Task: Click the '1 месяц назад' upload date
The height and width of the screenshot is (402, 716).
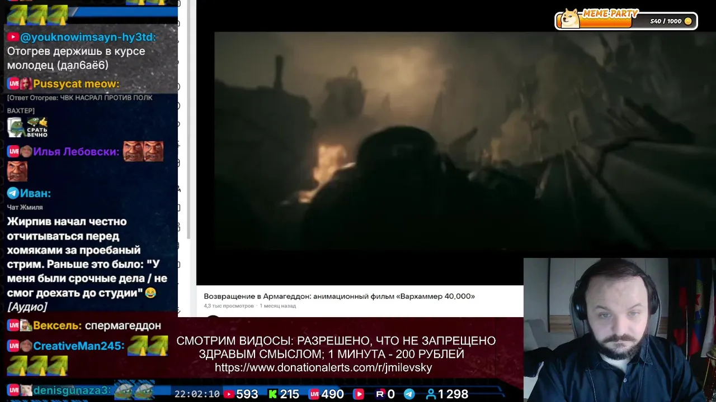Action: [277, 306]
